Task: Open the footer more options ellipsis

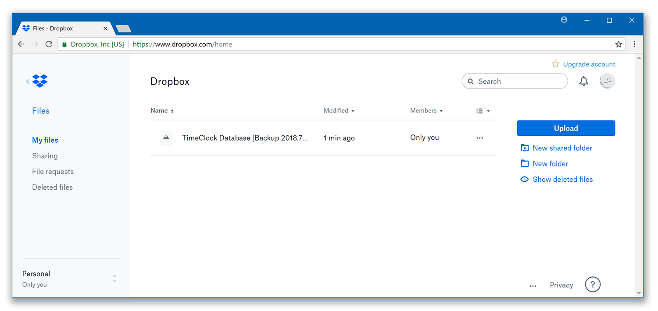Action: click(533, 286)
